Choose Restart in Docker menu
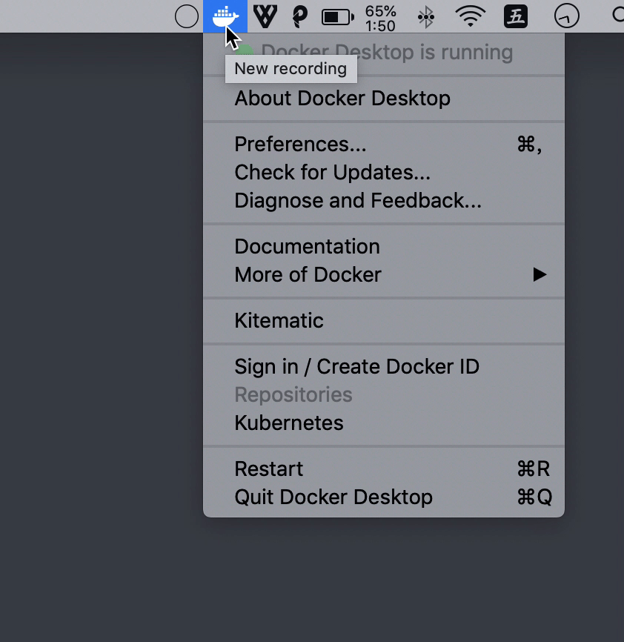 384,469
